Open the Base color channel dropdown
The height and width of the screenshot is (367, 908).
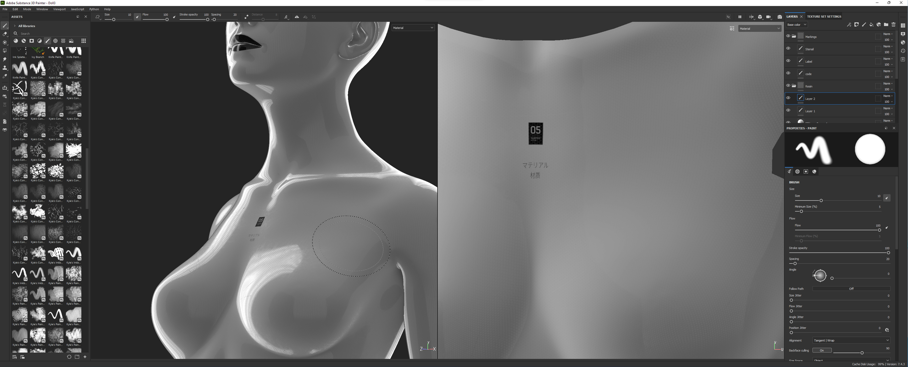797,25
